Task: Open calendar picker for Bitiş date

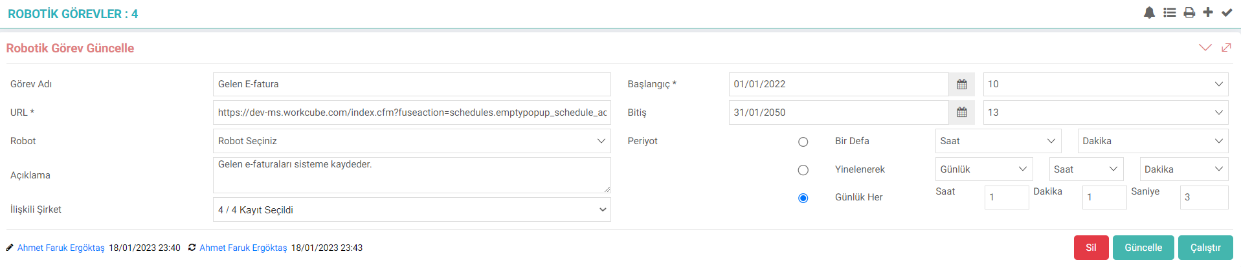Action: [962, 112]
